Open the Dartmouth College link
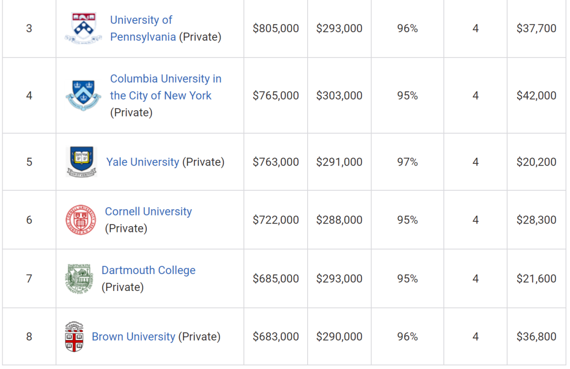 [x=148, y=270]
